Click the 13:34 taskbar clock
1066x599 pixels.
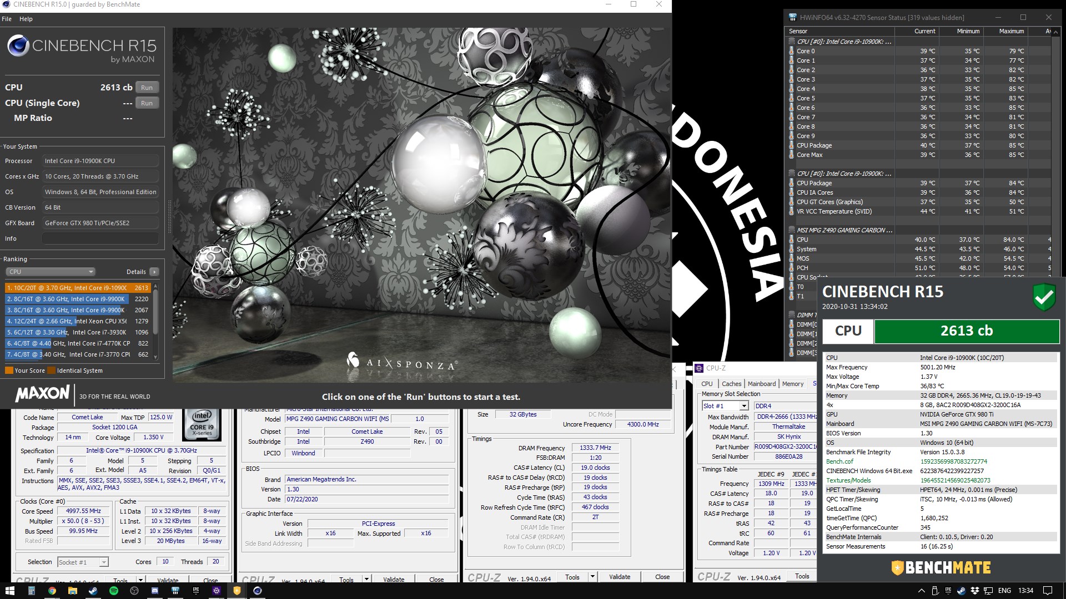coord(1025,591)
